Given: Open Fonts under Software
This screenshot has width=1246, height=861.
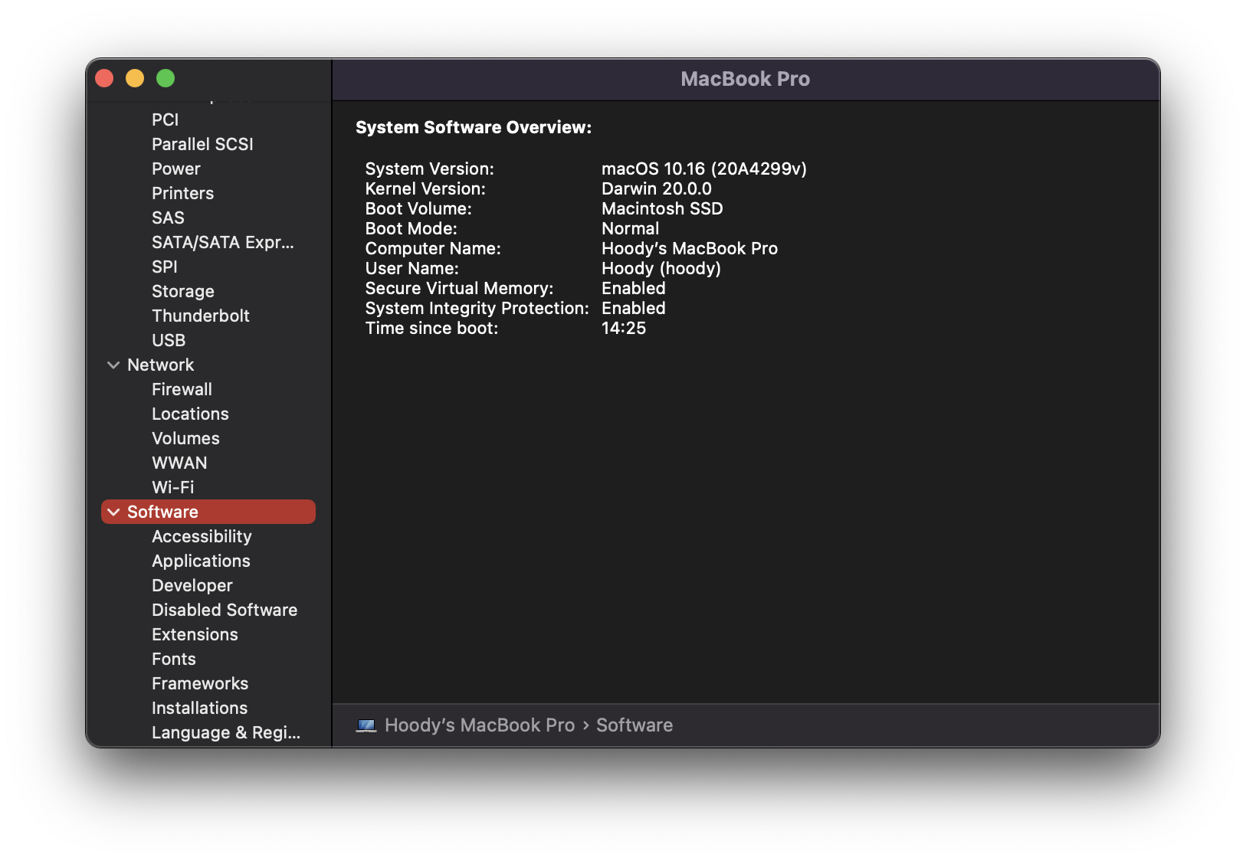Looking at the screenshot, I should click(x=173, y=659).
